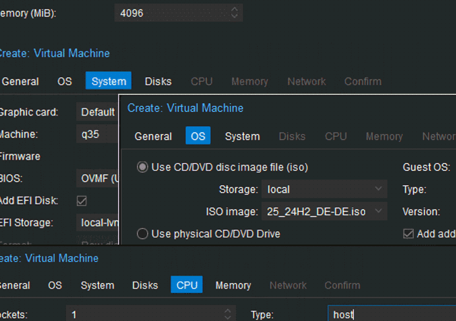
Task: Switch to the Disks tab
Action: click(158, 81)
